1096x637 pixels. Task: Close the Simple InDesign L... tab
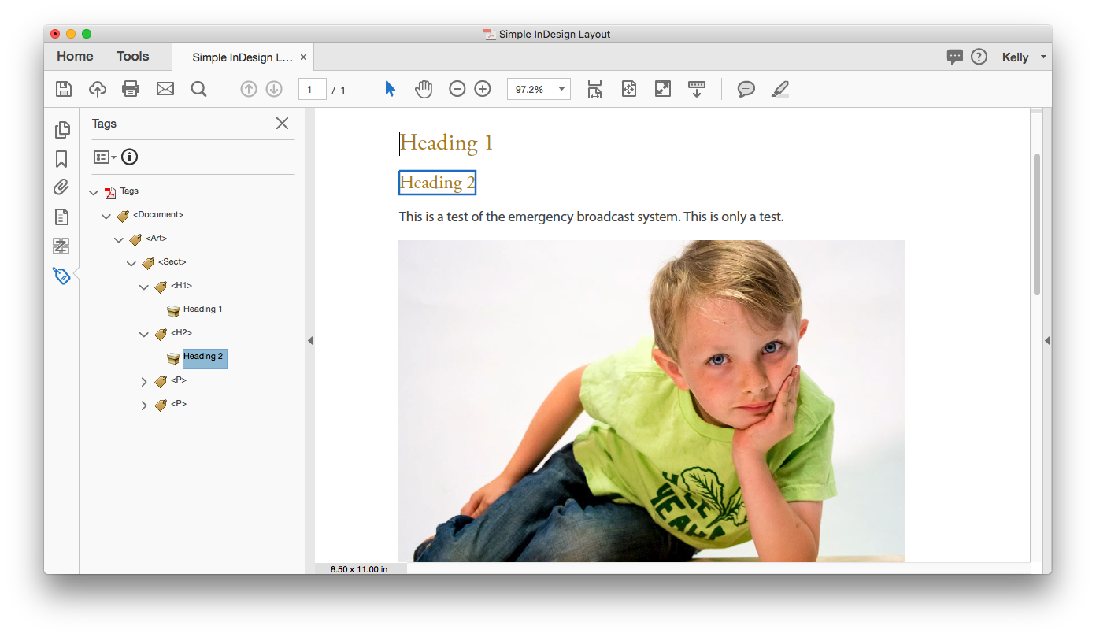point(303,57)
